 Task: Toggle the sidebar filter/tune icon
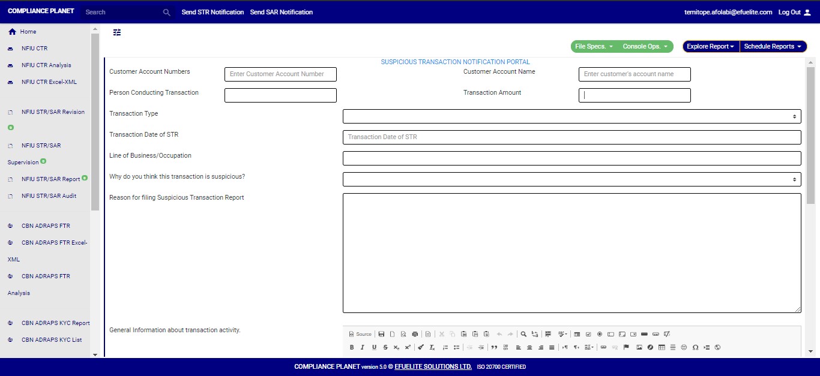117,32
